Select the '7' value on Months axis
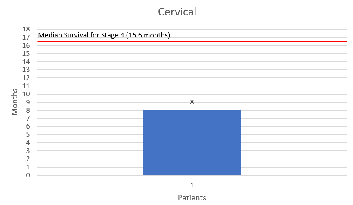The width and height of the screenshot is (353, 205). (x=28, y=119)
